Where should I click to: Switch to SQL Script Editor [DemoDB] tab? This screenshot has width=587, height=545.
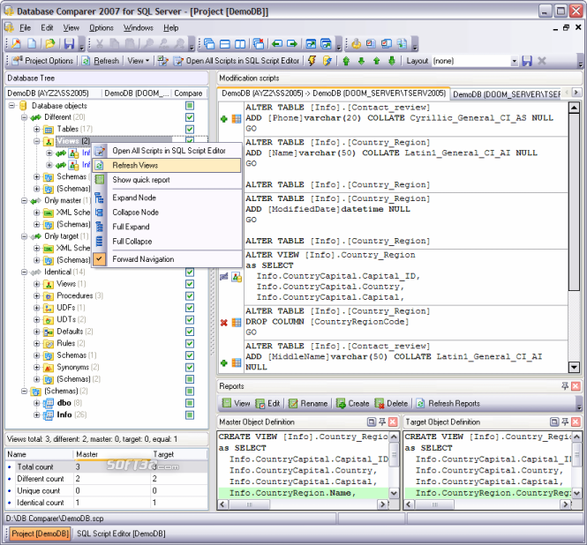(x=121, y=534)
